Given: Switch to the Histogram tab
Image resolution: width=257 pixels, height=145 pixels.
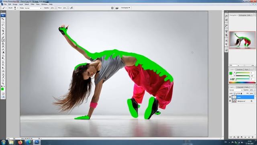Looking at the screenshot, I should tap(243, 15).
